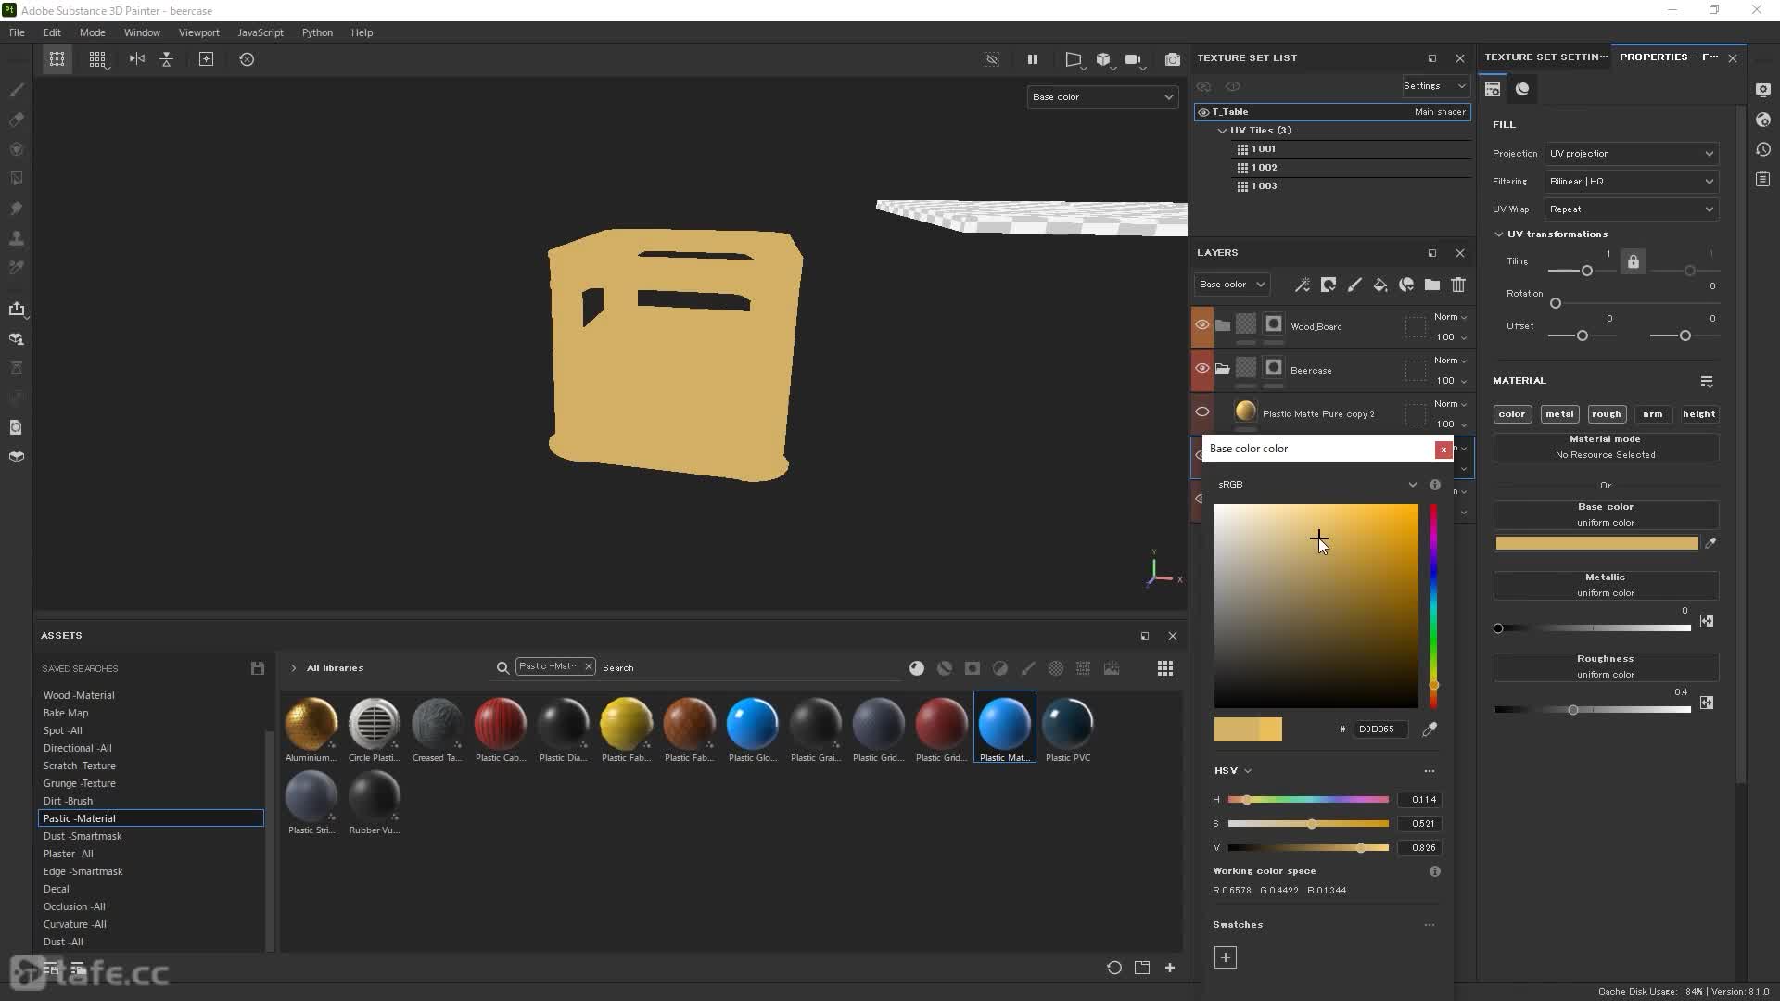The height and width of the screenshot is (1001, 1780).
Task: Click the camera screenshot icon
Action: [x=1173, y=59]
